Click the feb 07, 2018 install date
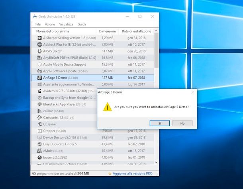Viewport: 243px width, 189px height. click(x=136, y=78)
